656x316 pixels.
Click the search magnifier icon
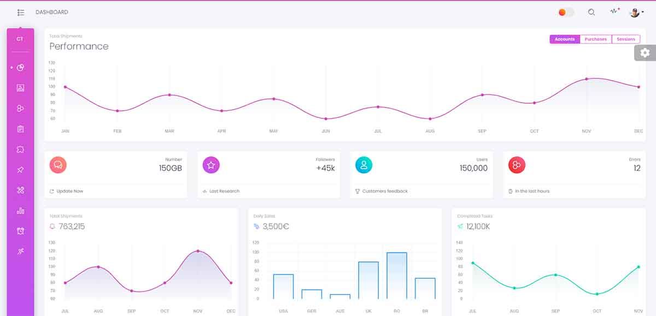click(591, 12)
